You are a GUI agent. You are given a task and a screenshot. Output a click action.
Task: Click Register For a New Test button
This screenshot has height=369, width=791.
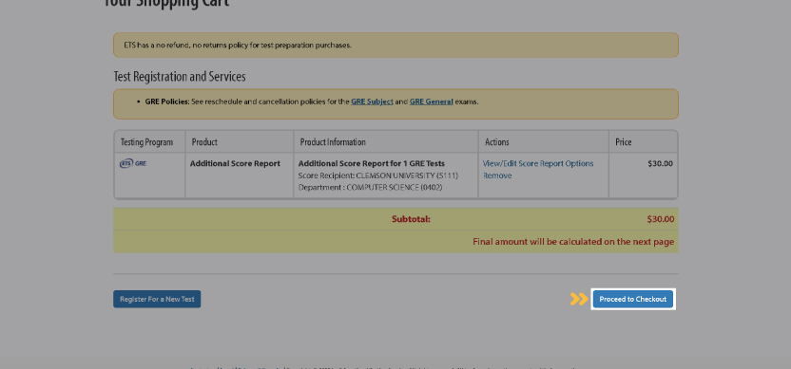(157, 299)
